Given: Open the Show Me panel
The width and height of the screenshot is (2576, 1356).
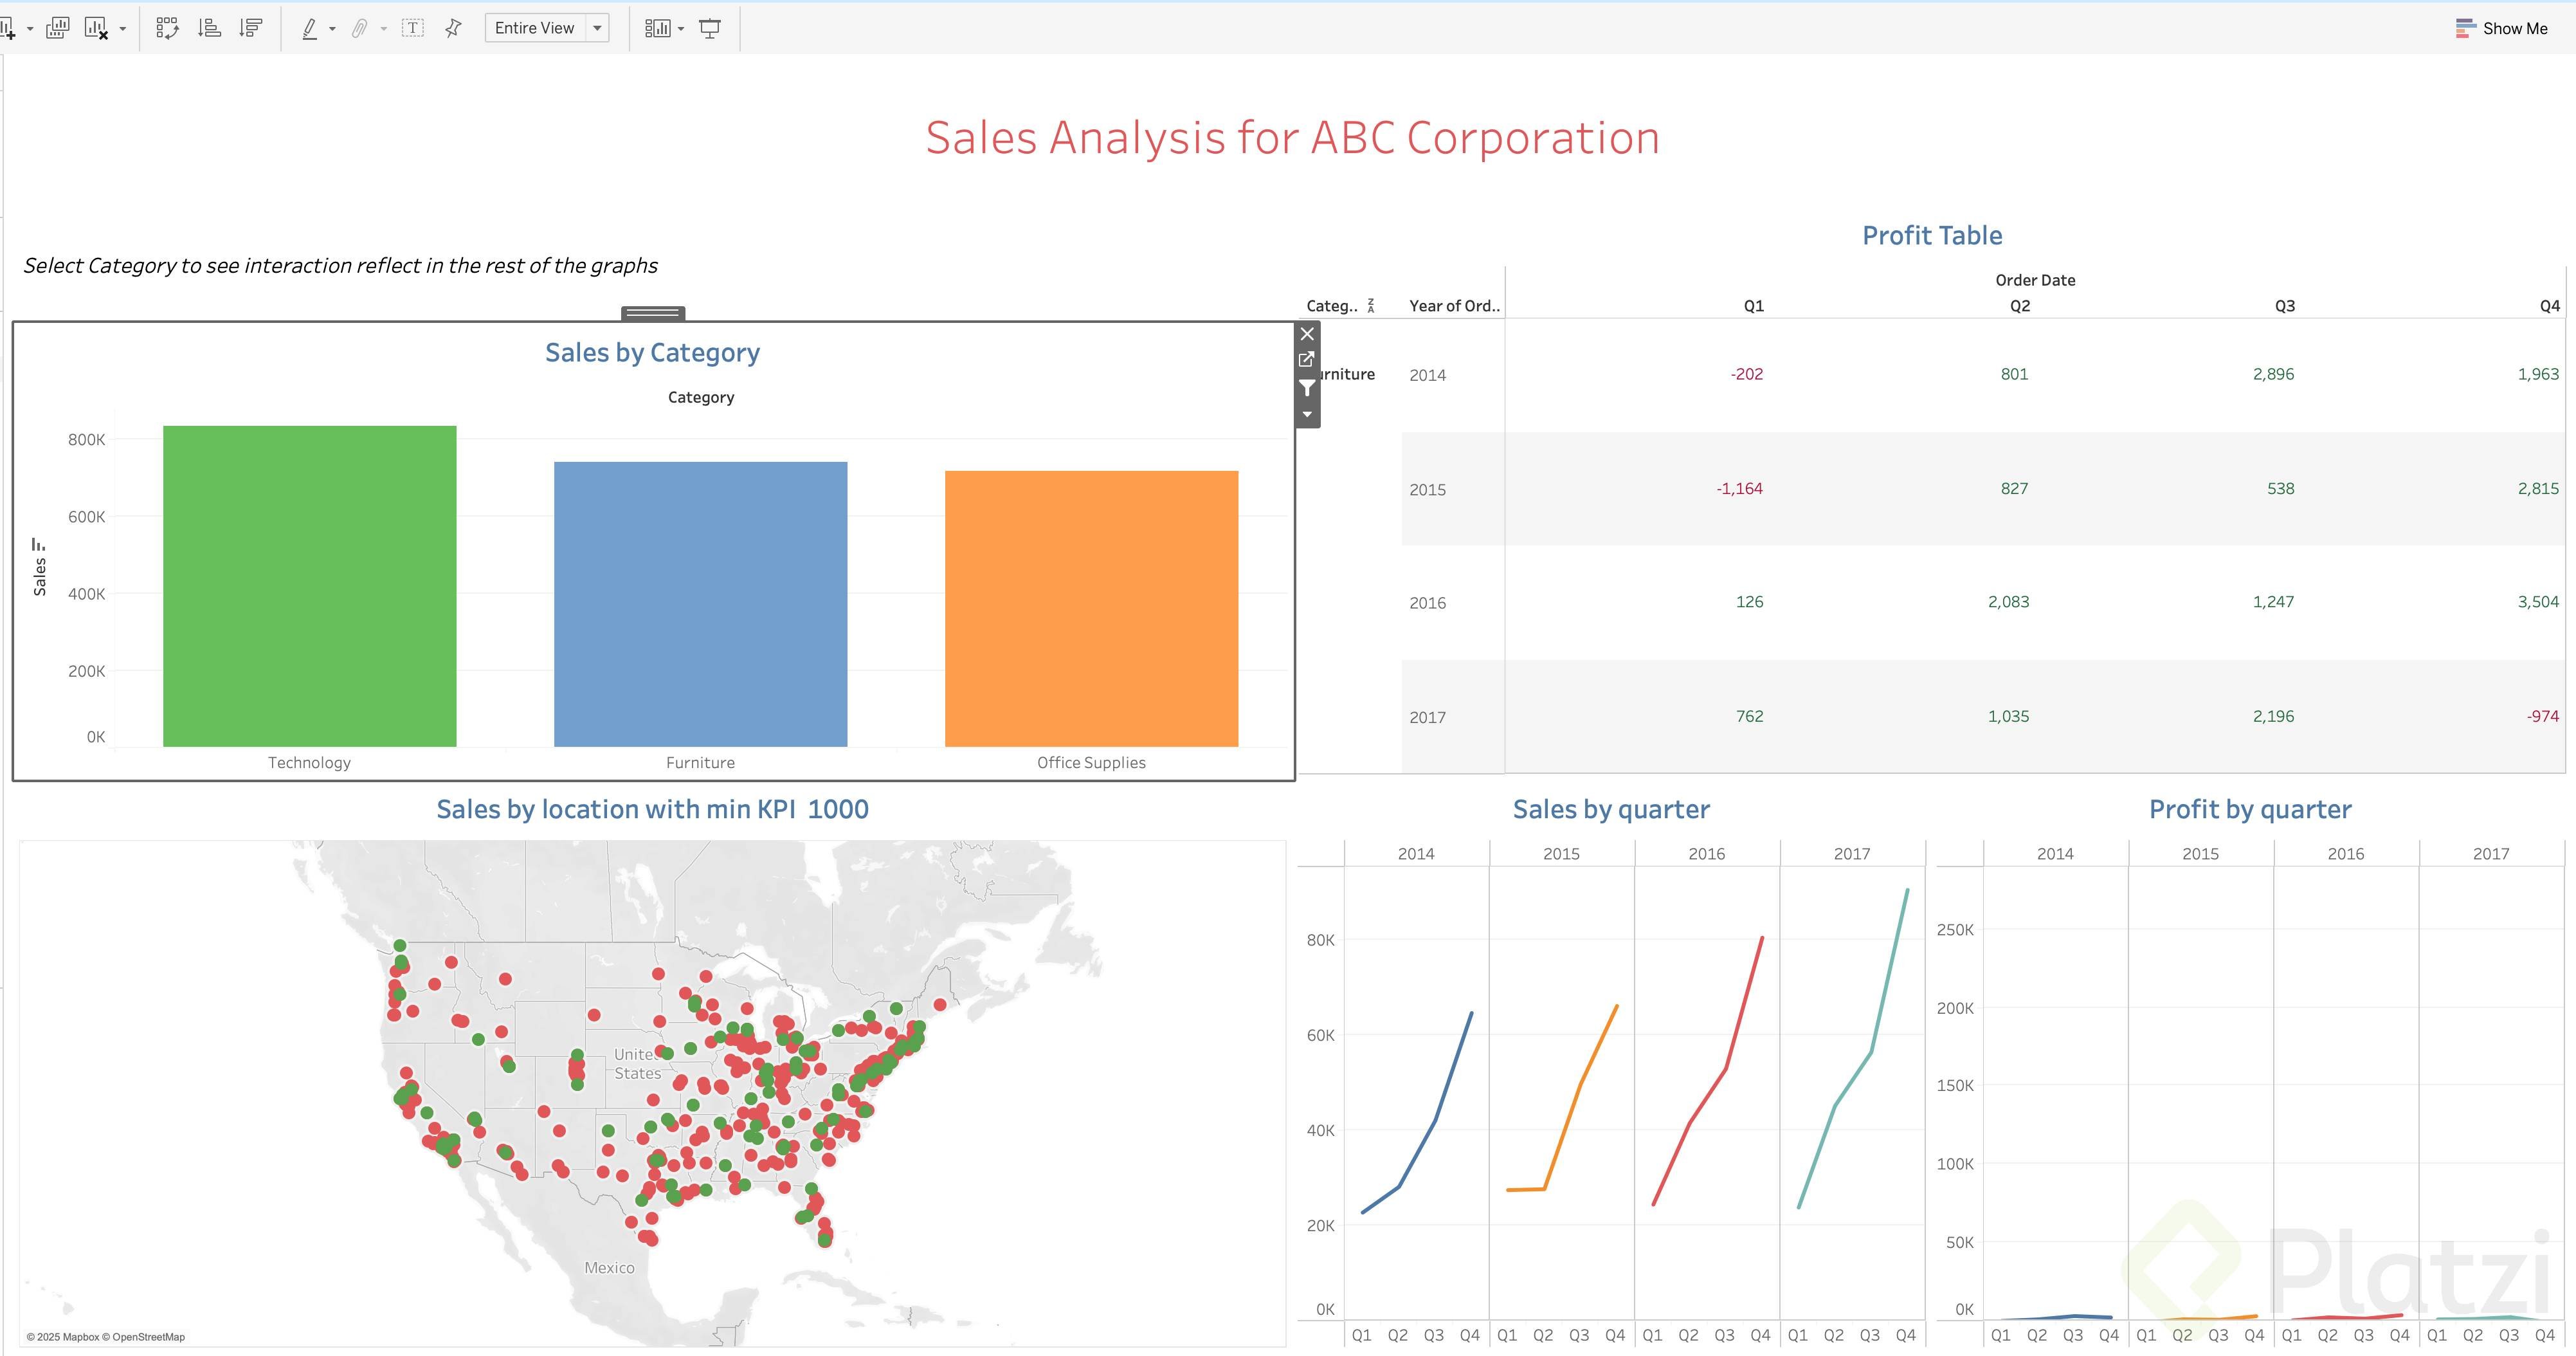Looking at the screenshot, I should coord(2501,28).
